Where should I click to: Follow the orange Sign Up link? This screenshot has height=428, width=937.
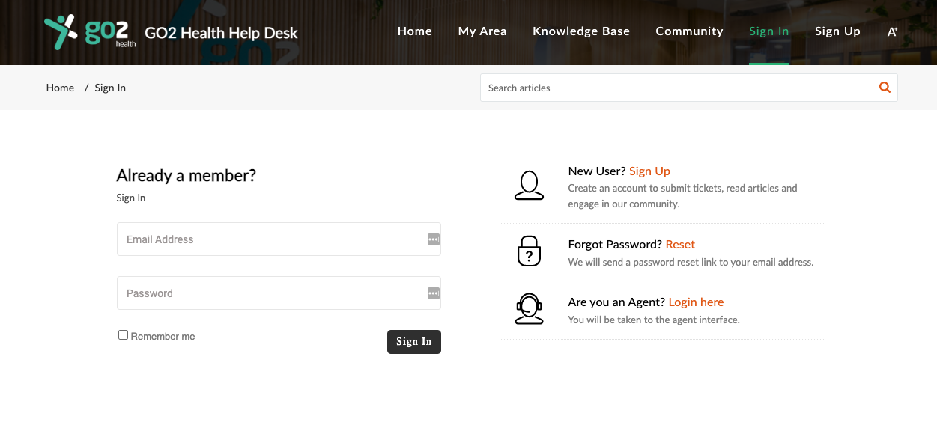[x=649, y=171]
